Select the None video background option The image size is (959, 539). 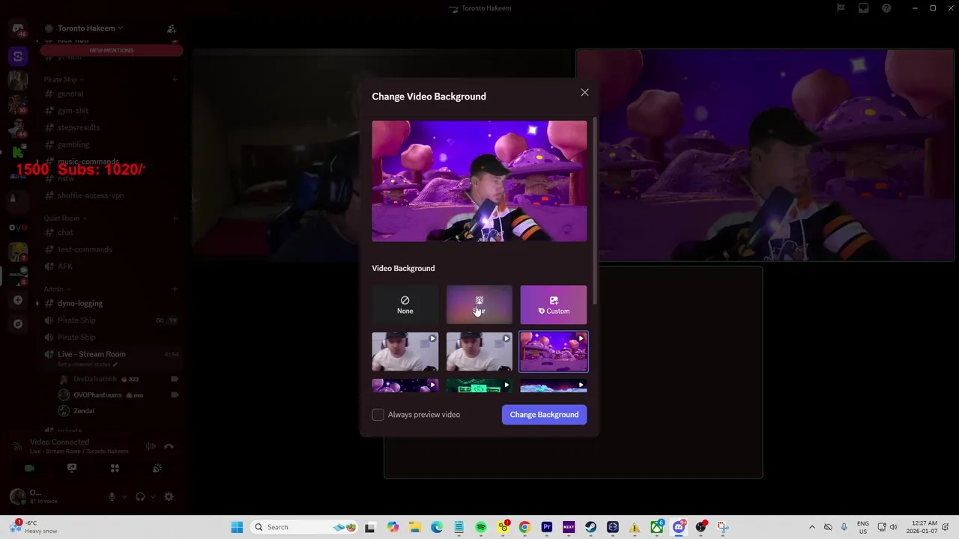[405, 305]
